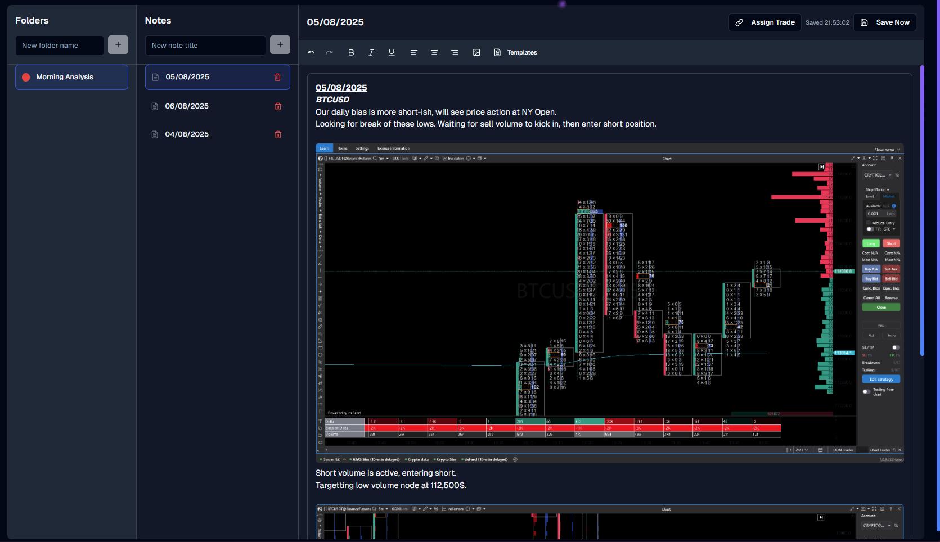
Task: Delete the 04/08/2025 note
Action: (278, 134)
